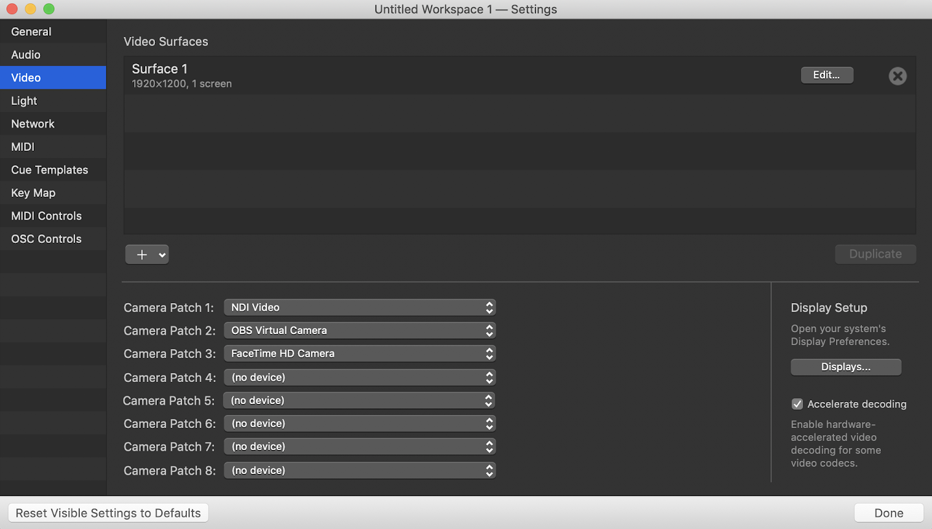Click the Duplicate surface button
Viewport: 932px width, 529px height.
pyautogui.click(x=875, y=254)
